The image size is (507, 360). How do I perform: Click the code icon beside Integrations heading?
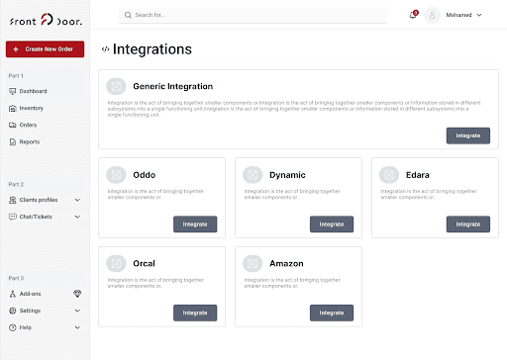(x=105, y=49)
